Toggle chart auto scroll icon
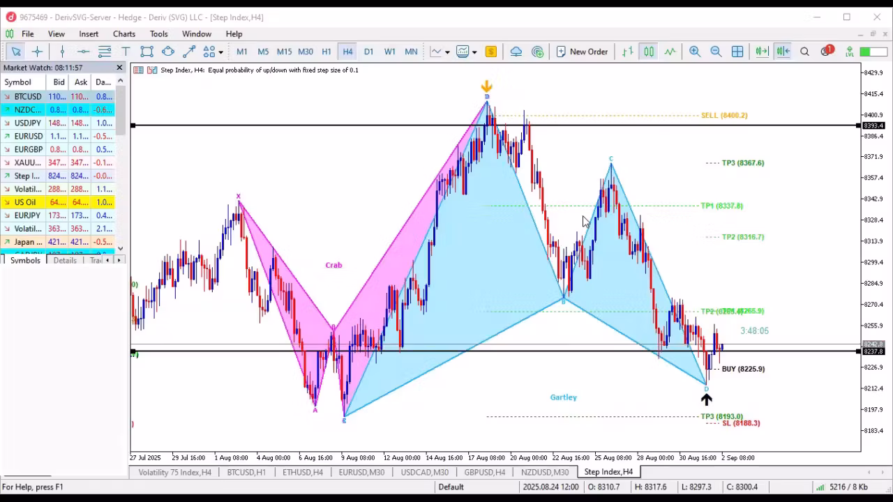 point(762,52)
